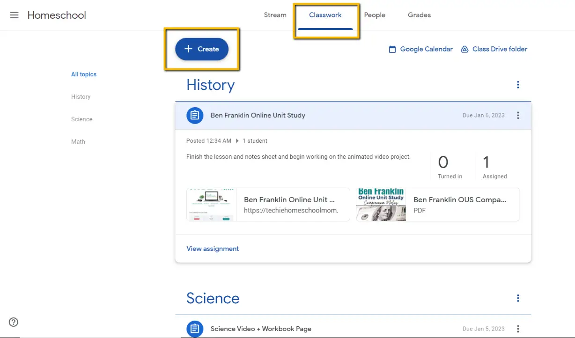Expand the 1 student arrow
Viewport: 575px width, 338px height.
[x=237, y=140]
